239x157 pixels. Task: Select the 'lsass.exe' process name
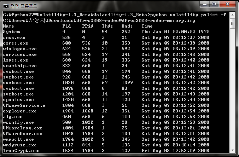(x=16, y=60)
